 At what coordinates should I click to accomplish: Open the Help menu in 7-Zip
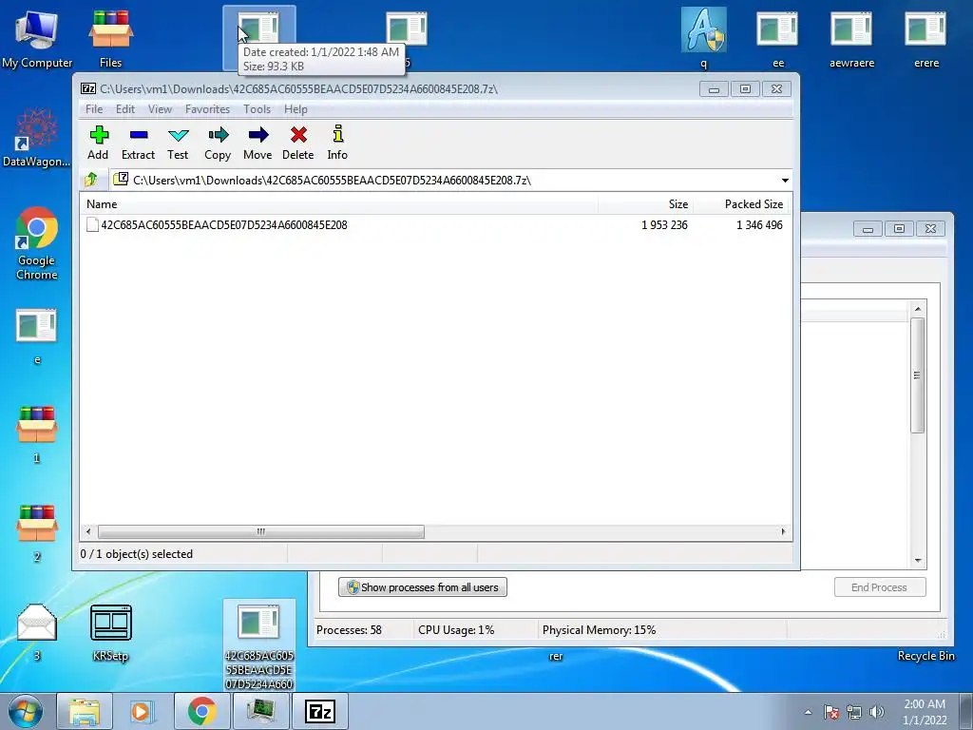tap(296, 109)
